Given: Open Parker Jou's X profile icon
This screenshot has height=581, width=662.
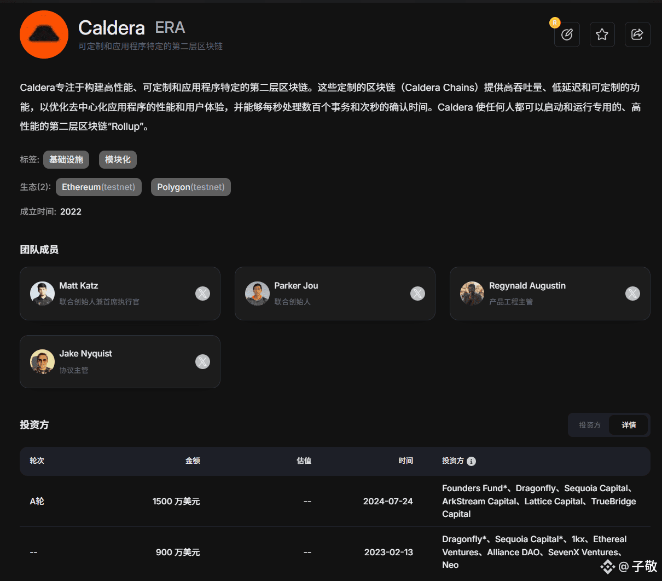Looking at the screenshot, I should pos(417,294).
